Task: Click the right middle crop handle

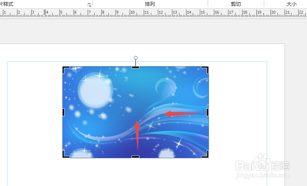Action: pyautogui.click(x=208, y=112)
